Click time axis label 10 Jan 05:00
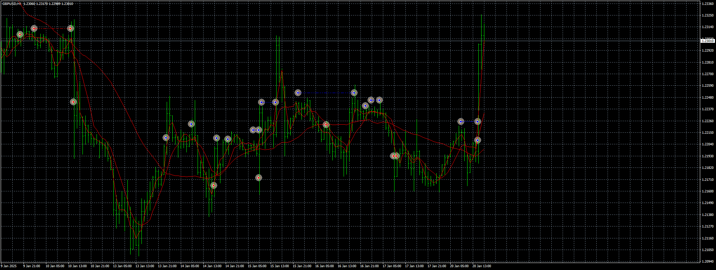The width and height of the screenshot is (716, 270). point(55,266)
